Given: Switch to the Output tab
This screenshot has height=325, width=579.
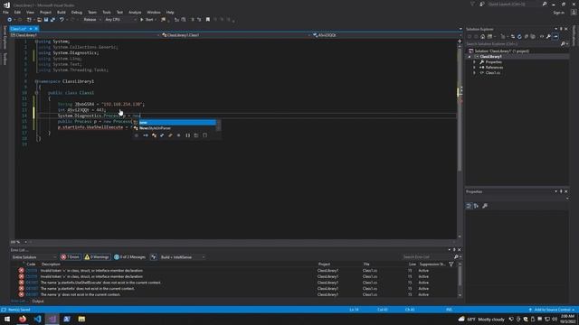Looking at the screenshot, I should [x=38, y=301].
